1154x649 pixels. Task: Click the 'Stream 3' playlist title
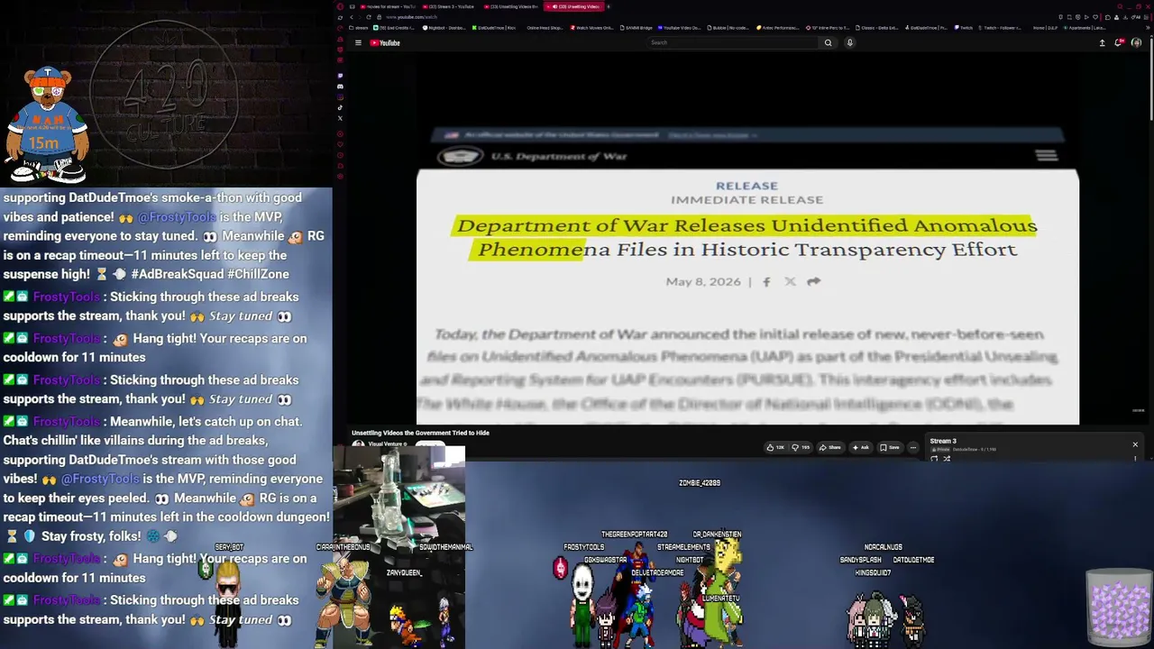tap(943, 442)
